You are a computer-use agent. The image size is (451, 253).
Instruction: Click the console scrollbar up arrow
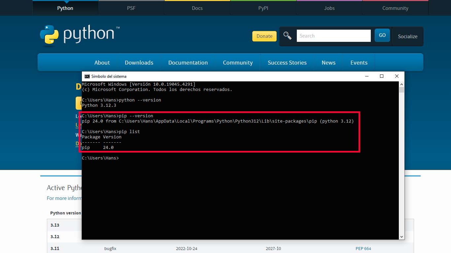[401, 84]
